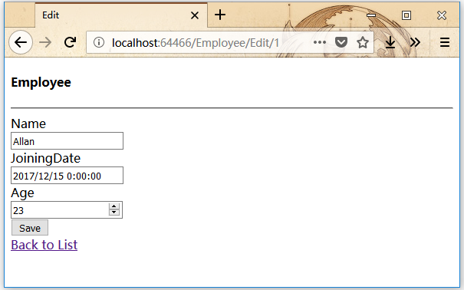Close the Edit tab
Viewport: 464px width, 290px height.
point(195,15)
